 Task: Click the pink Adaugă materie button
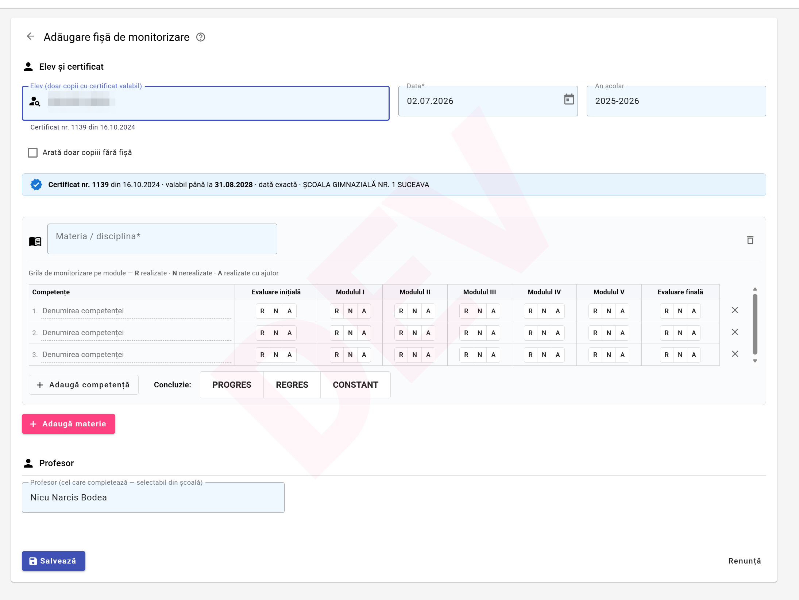[x=69, y=424]
